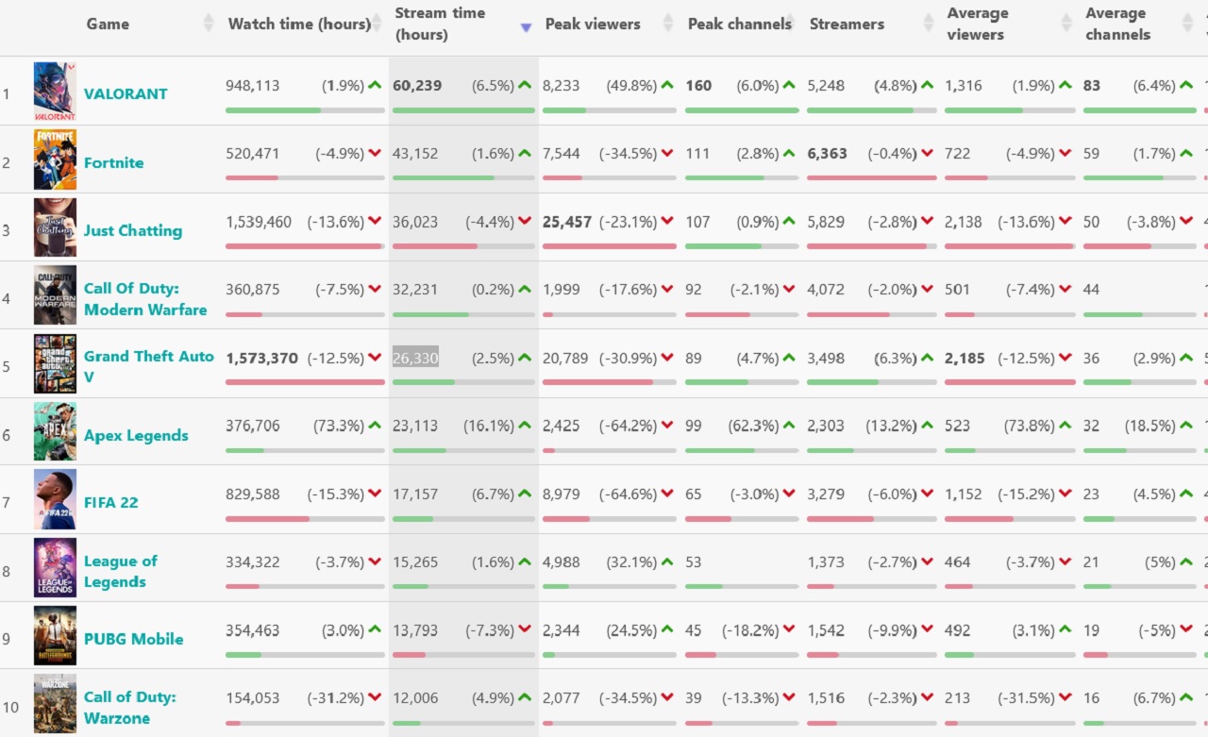
Task: Click Grand Theft Auto V watch time 1,573,370
Action: tap(262, 358)
